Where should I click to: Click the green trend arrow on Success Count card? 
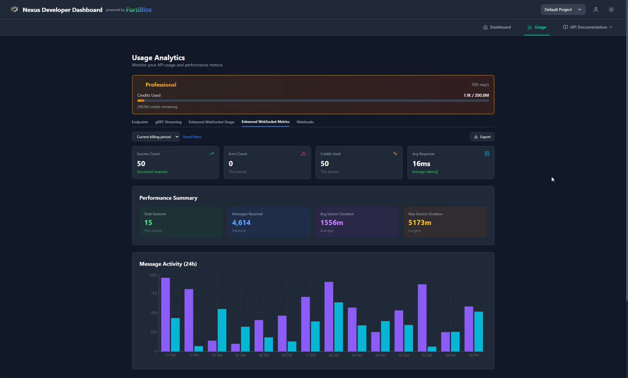212,153
